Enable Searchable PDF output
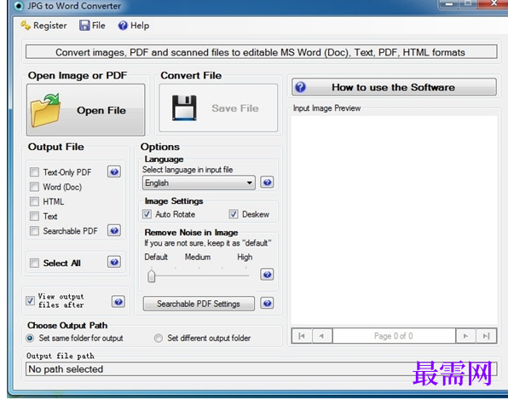Screen dimensions: 508x400 [x=34, y=231]
